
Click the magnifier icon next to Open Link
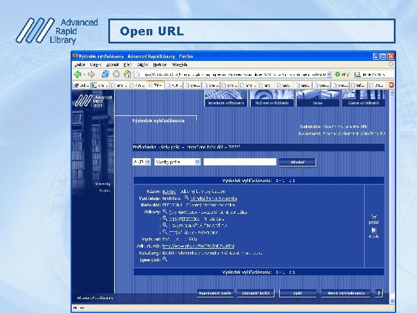tap(164, 259)
